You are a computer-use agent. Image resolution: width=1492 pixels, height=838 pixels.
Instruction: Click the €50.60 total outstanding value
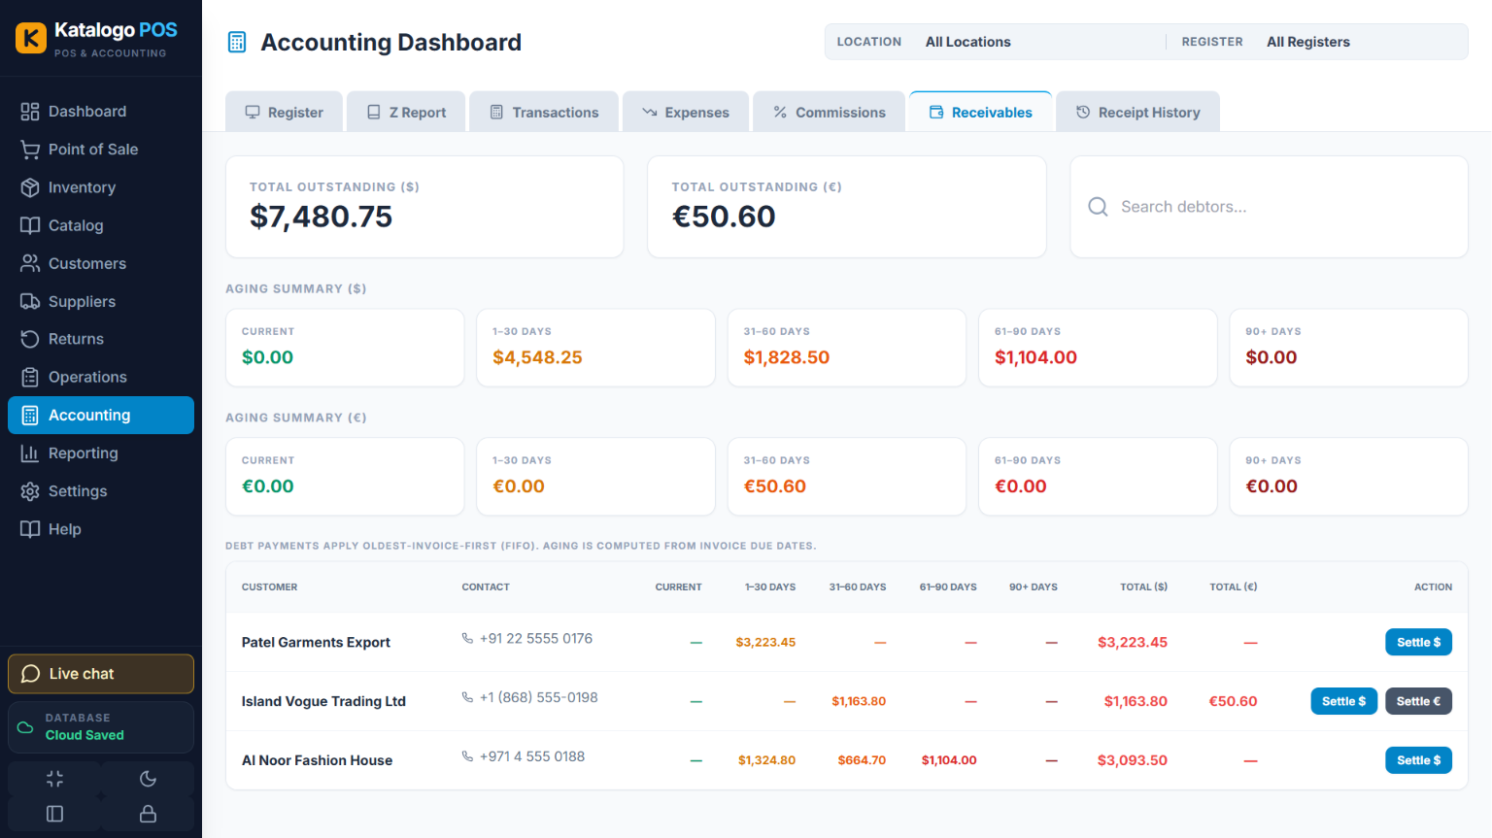tap(724, 217)
